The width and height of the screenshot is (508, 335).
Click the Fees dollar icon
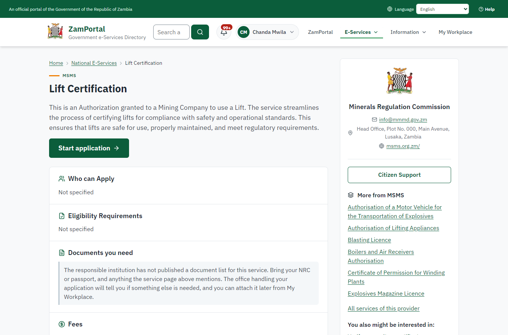(62, 324)
